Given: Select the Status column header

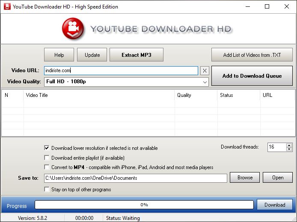Looking at the screenshot, I should click(239, 95).
